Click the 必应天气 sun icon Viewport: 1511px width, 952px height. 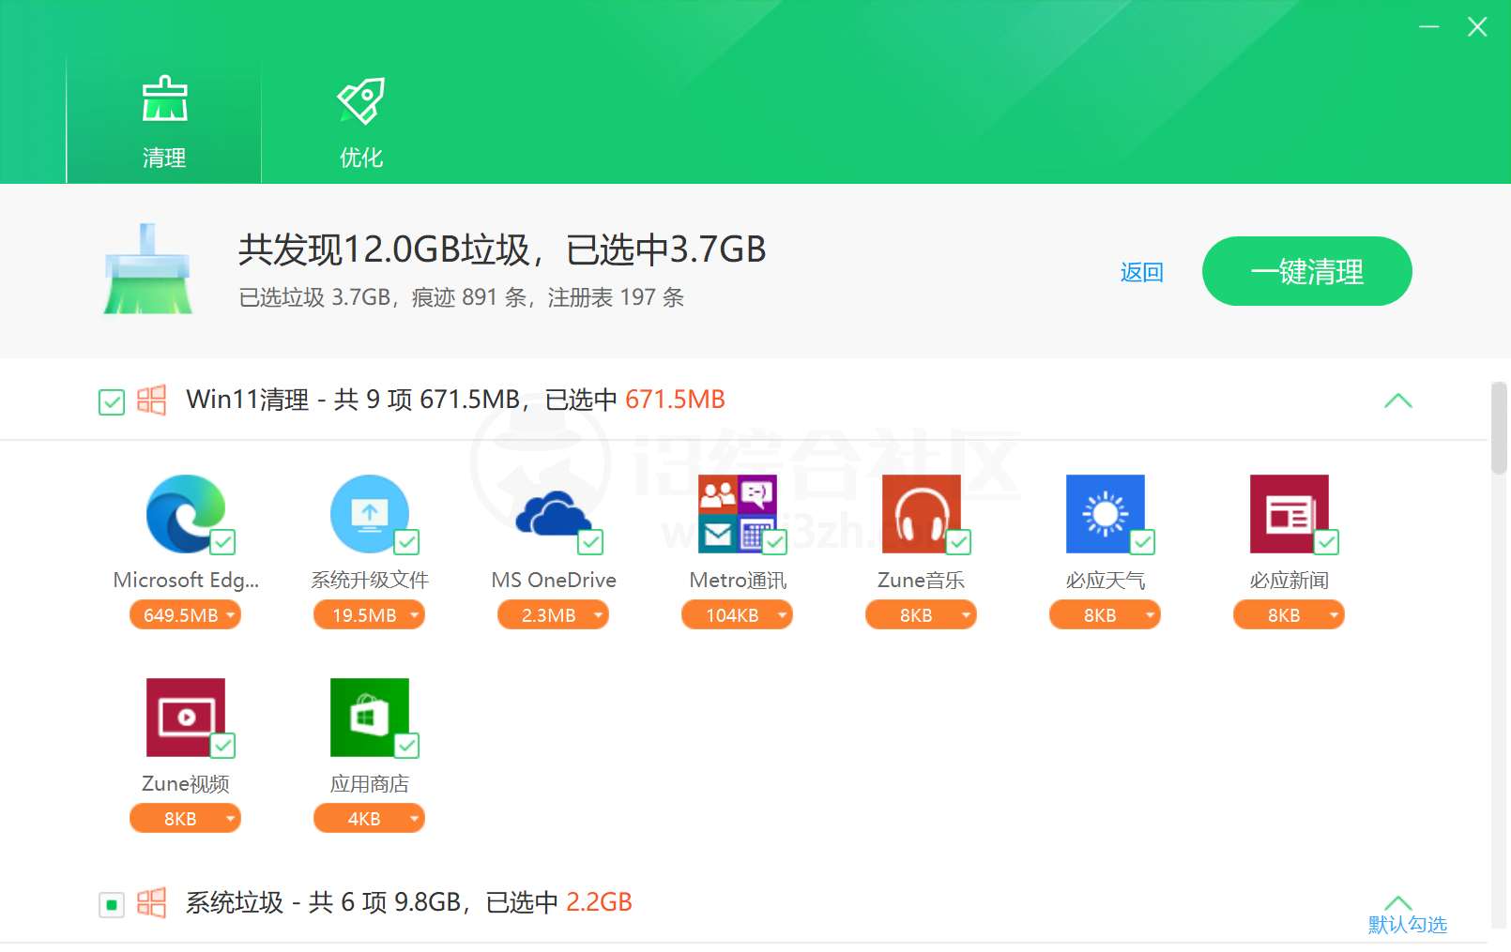1106,514
